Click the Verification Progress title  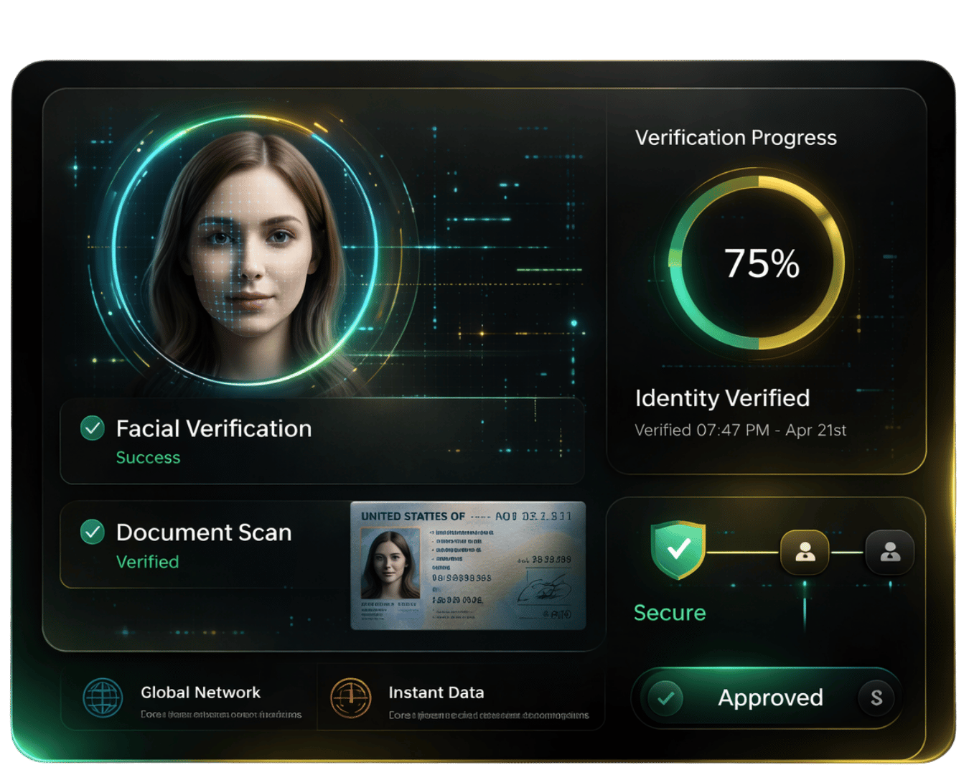[x=736, y=138]
